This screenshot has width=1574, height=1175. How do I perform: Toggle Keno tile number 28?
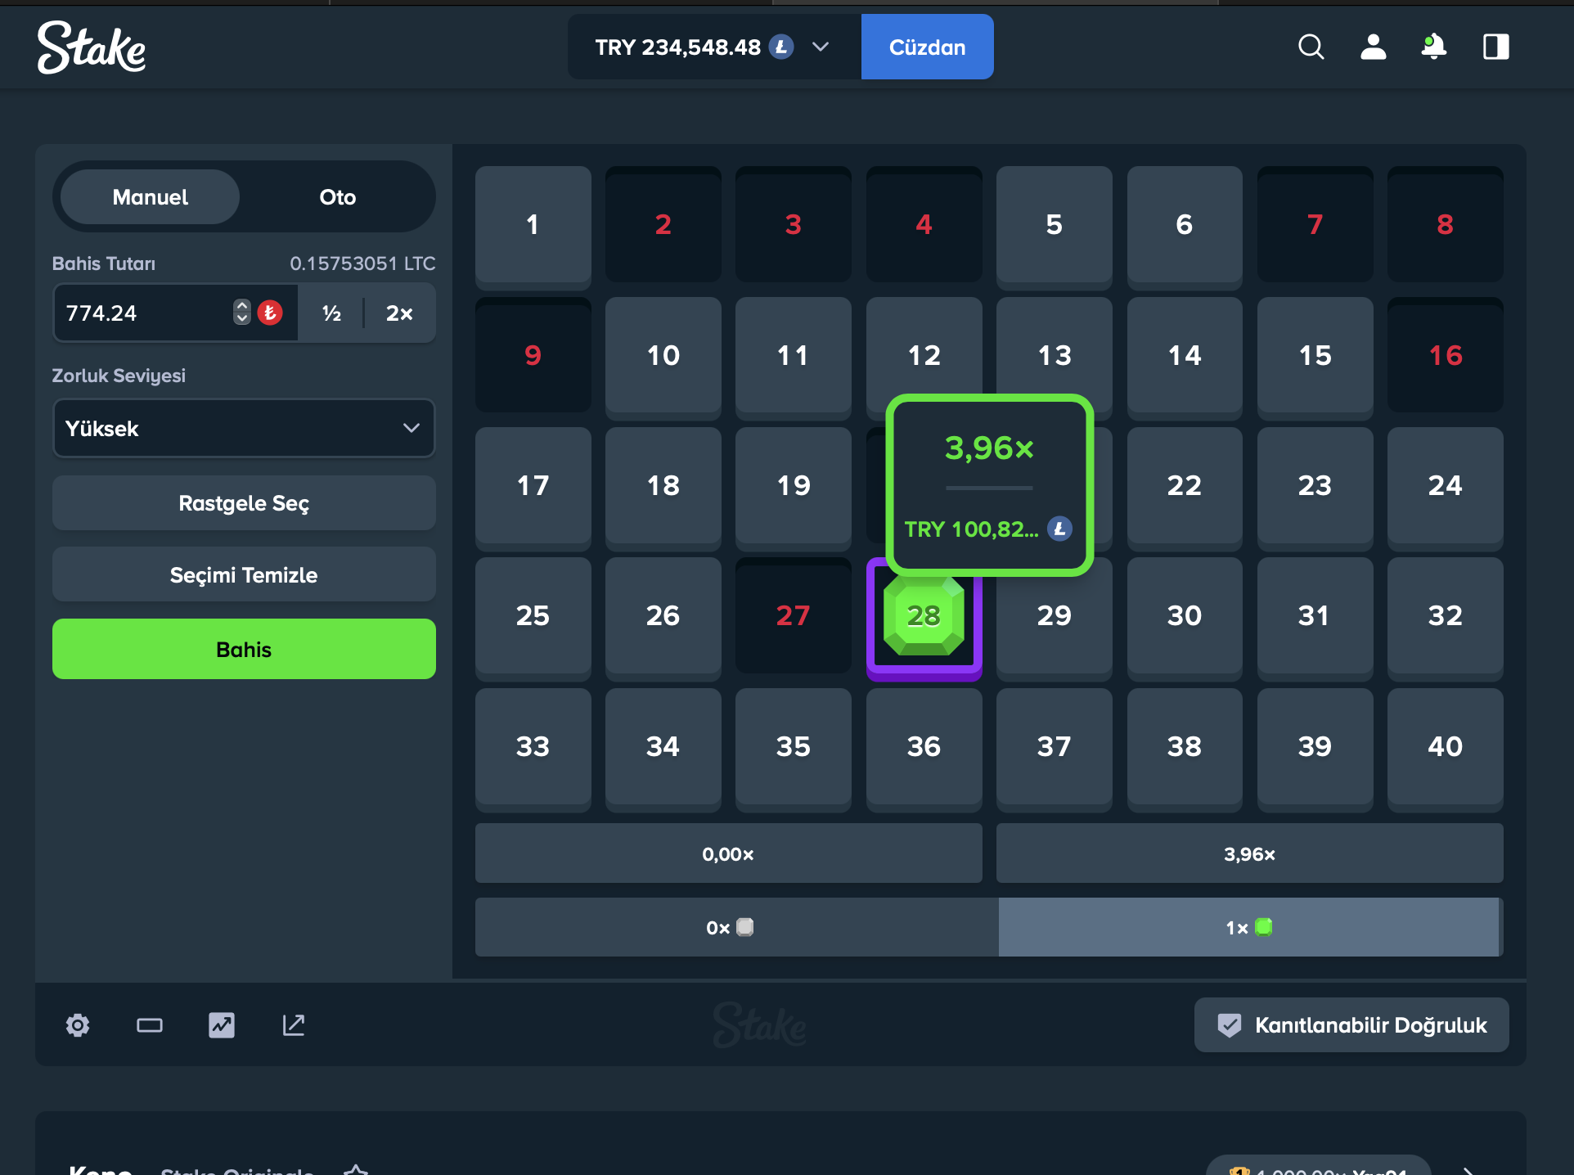[924, 616]
